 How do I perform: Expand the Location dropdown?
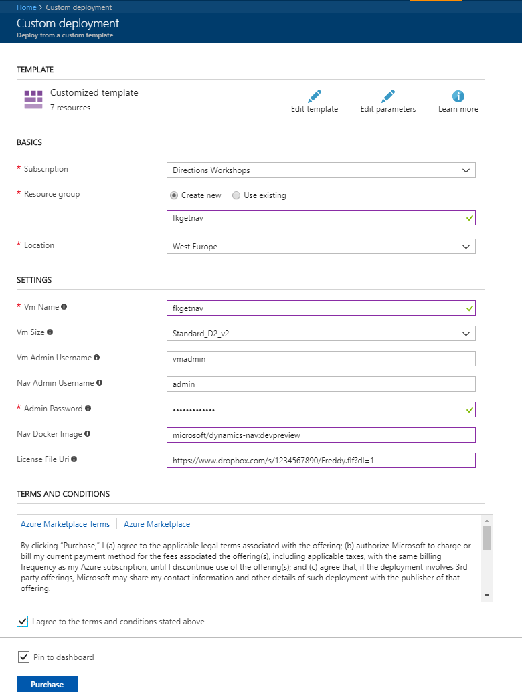click(321, 247)
